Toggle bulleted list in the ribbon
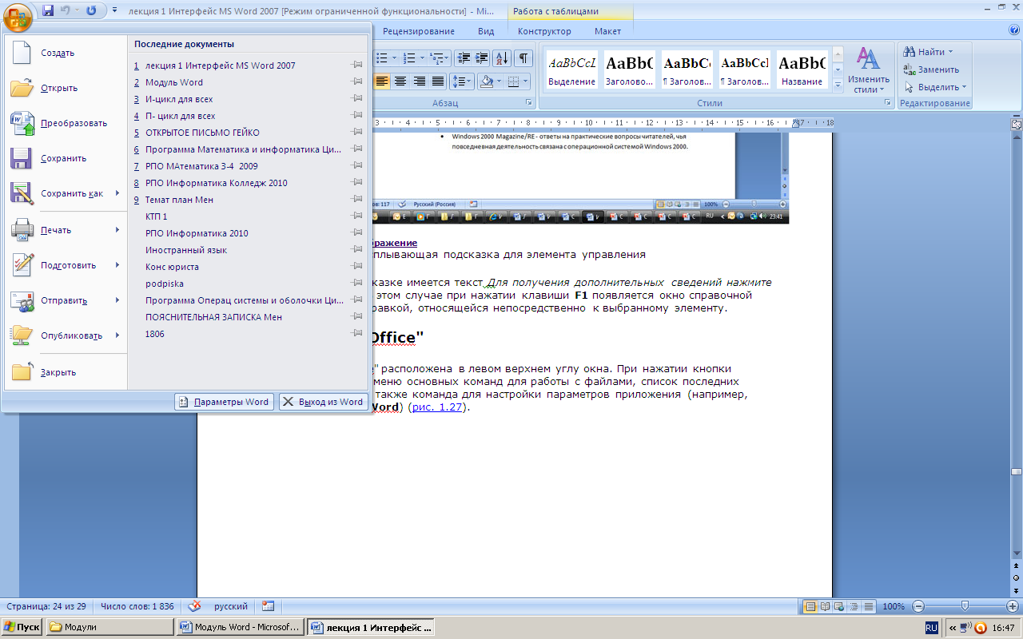The width and height of the screenshot is (1023, 639). click(381, 58)
